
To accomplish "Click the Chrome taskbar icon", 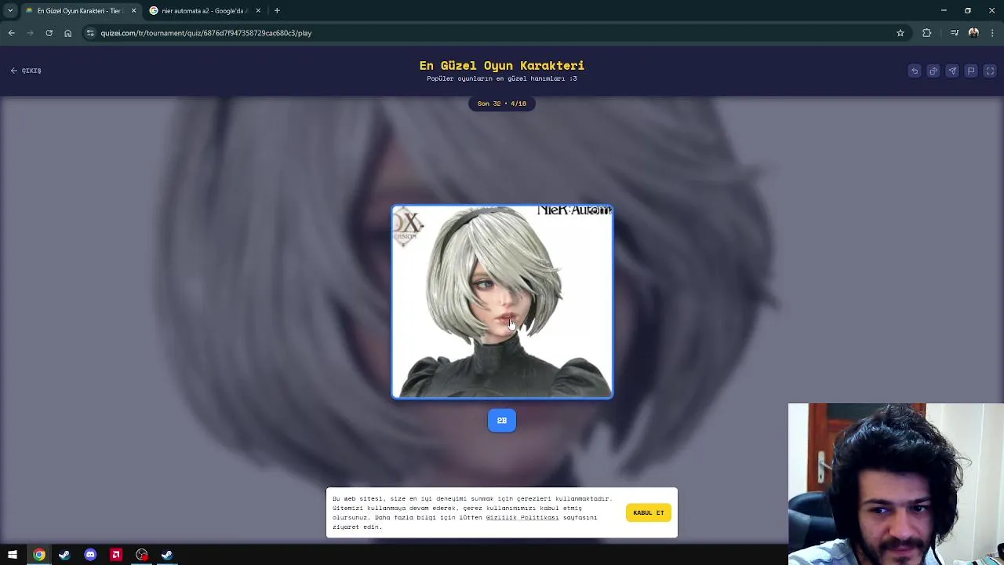I will click(x=38, y=555).
